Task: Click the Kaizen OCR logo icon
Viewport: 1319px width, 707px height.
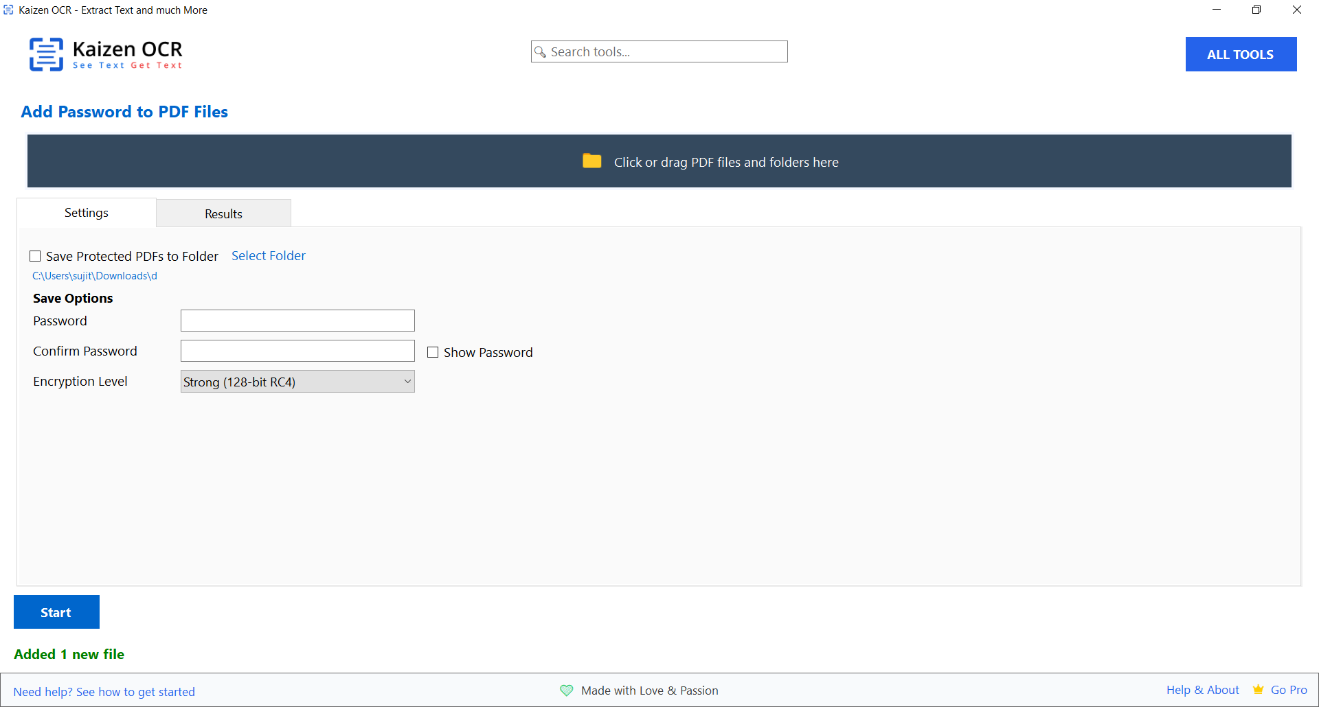Action: tap(46, 54)
